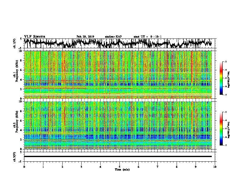Click inside the ch.2 spectrogram panel
This screenshot has width=242, height=187.
point(118,125)
